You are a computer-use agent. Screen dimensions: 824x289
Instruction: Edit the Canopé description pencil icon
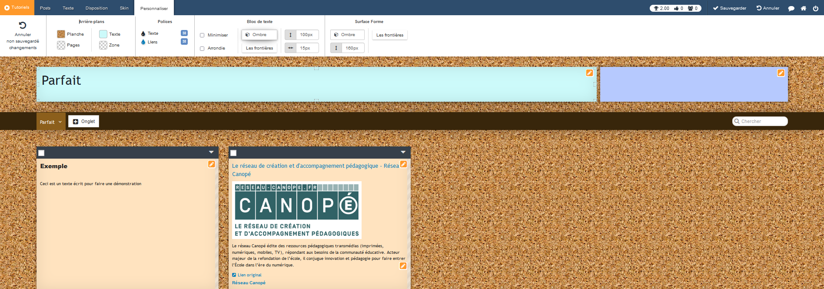[x=403, y=266]
